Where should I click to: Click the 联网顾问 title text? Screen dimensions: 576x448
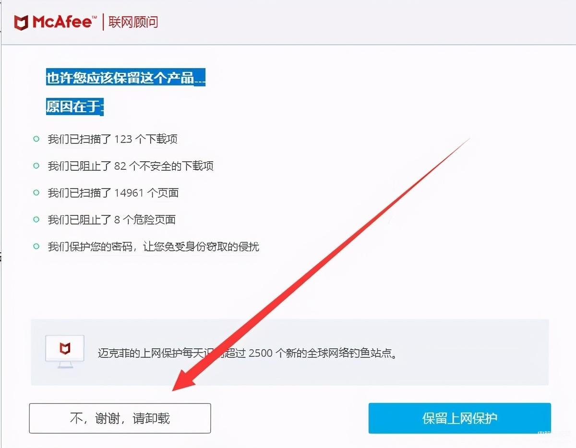coord(133,22)
